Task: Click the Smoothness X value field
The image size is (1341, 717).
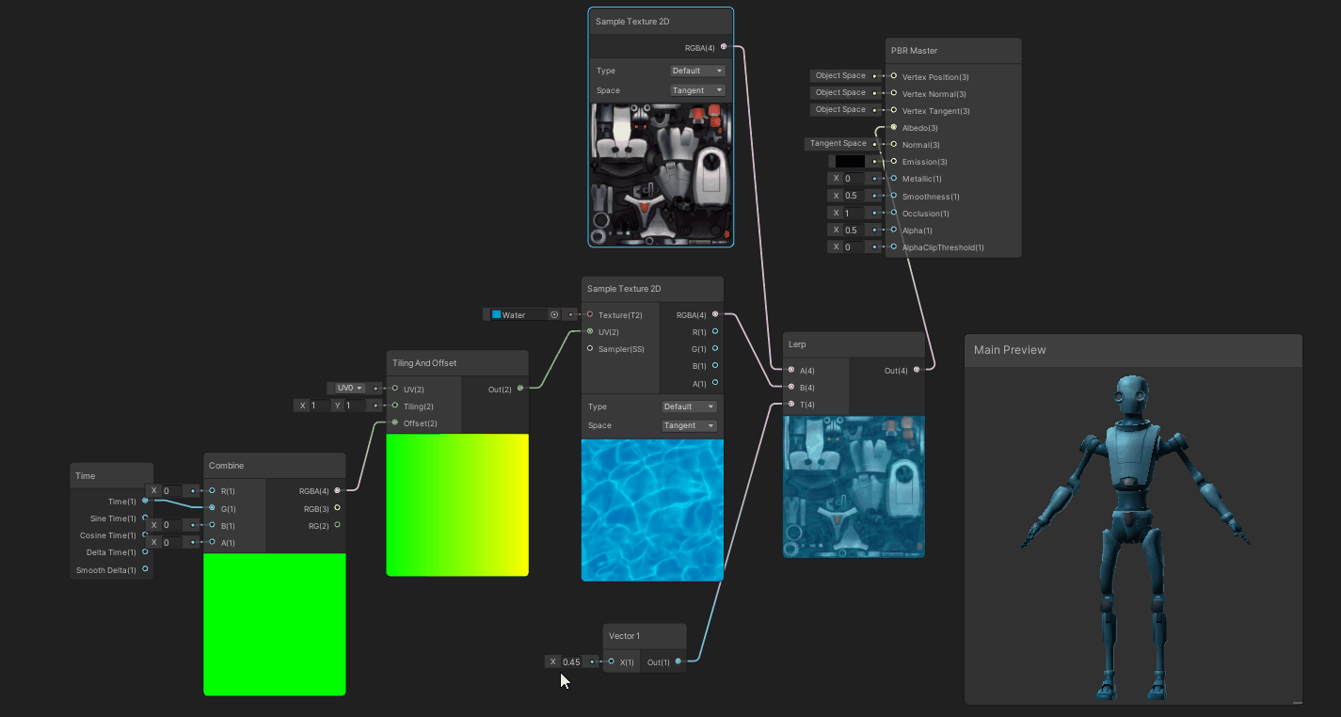Action: click(x=854, y=196)
